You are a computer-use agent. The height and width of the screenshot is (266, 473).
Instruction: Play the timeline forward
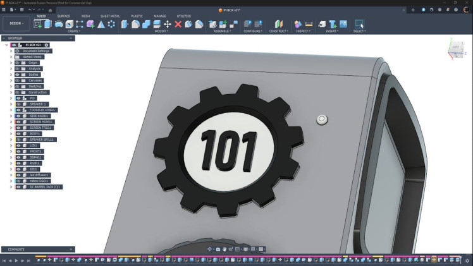point(16,260)
